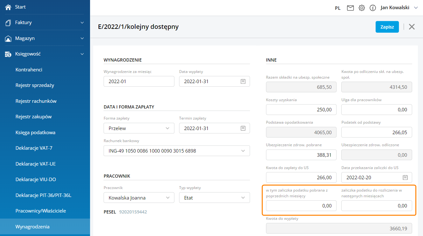Open settings gear icon in header
This screenshot has width=423, height=236.
point(362,8)
